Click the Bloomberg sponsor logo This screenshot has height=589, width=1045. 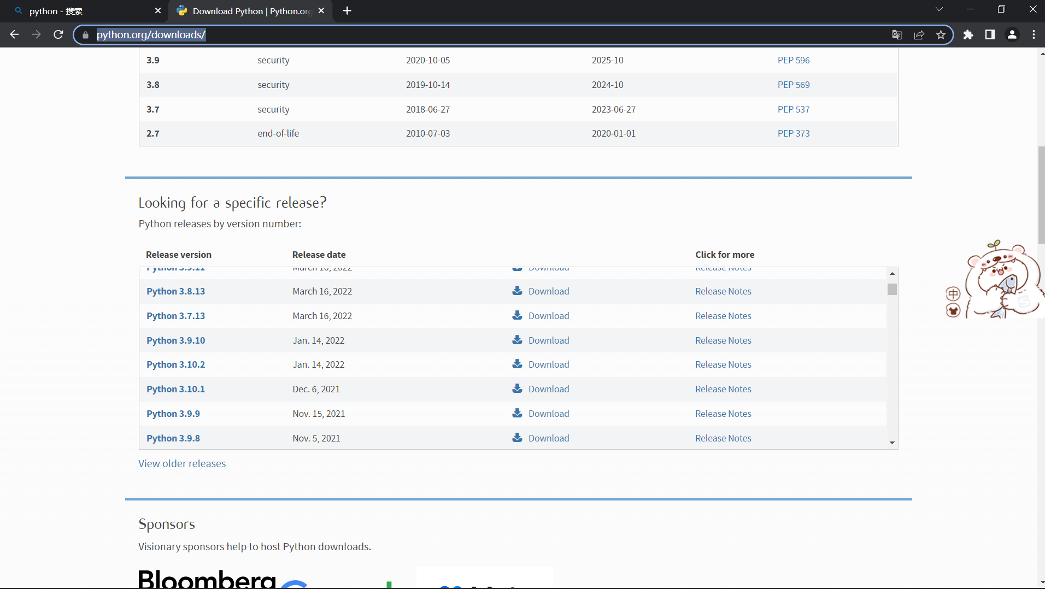point(207,579)
